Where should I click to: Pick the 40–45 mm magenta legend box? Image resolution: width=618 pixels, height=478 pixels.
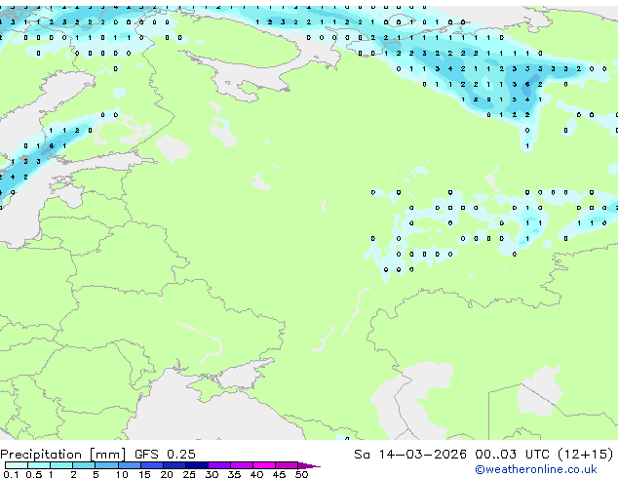click(x=264, y=465)
